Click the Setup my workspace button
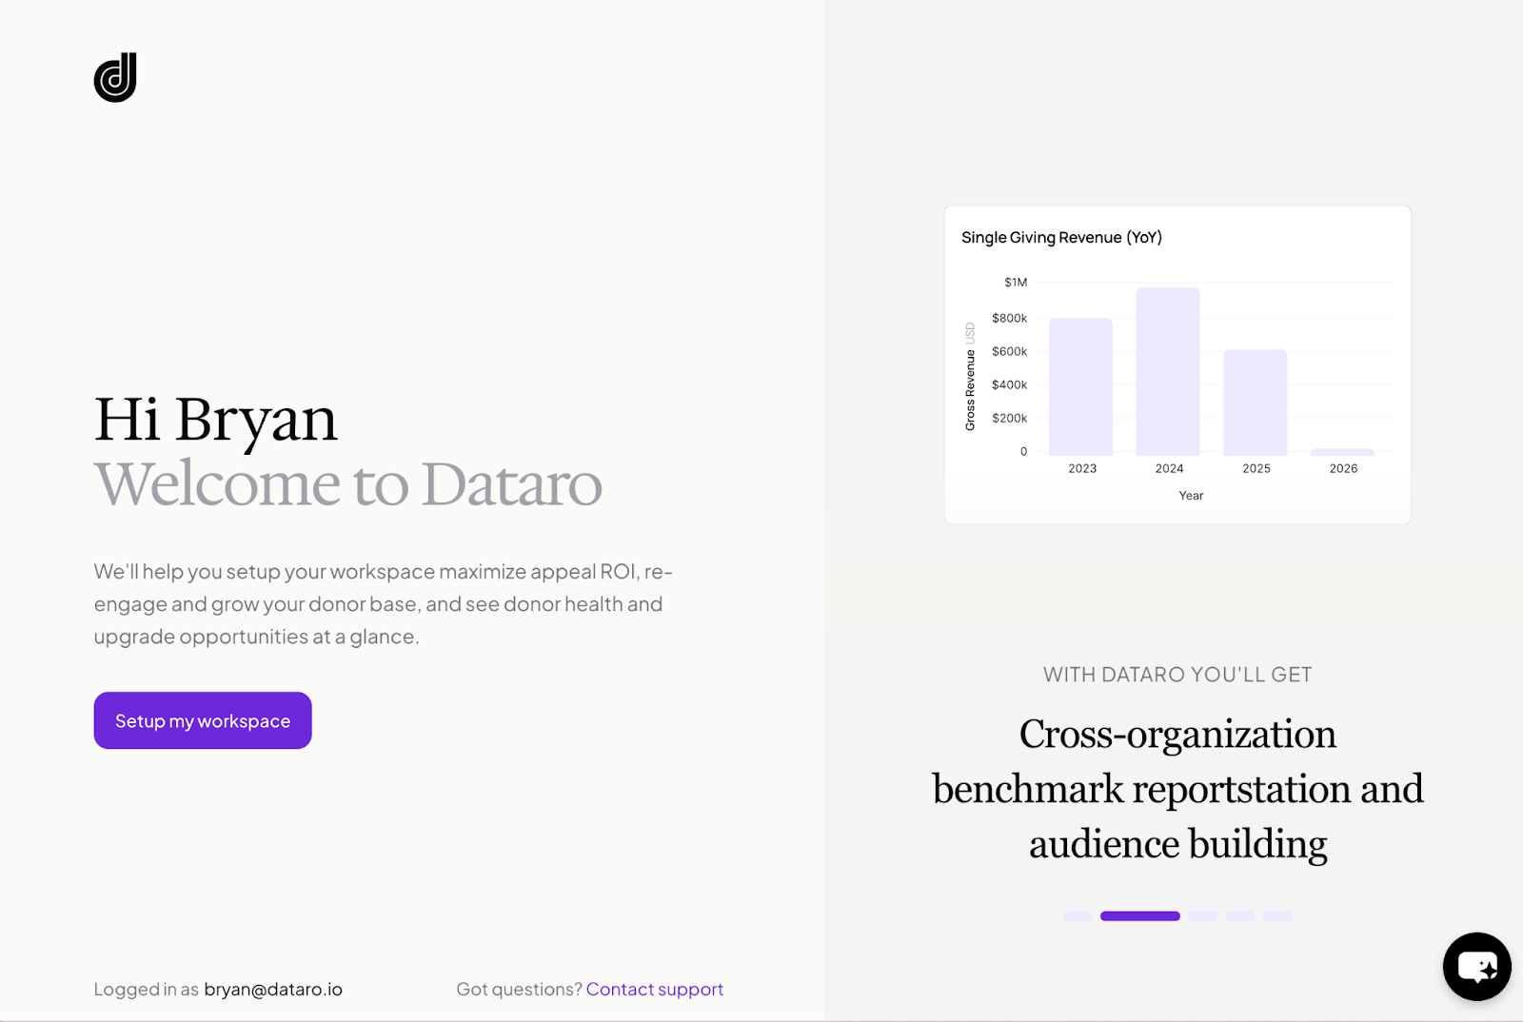 [203, 720]
